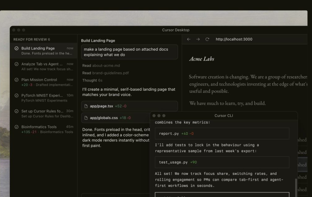Click check-circle icon beside Bioinformatics Tools
Image resolution: width=312 pixels, height=197 pixels.
click(17, 127)
